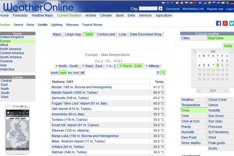Select July 7 in the calendar
The height and width of the screenshot is (156, 234).
pyautogui.click(x=213, y=65)
